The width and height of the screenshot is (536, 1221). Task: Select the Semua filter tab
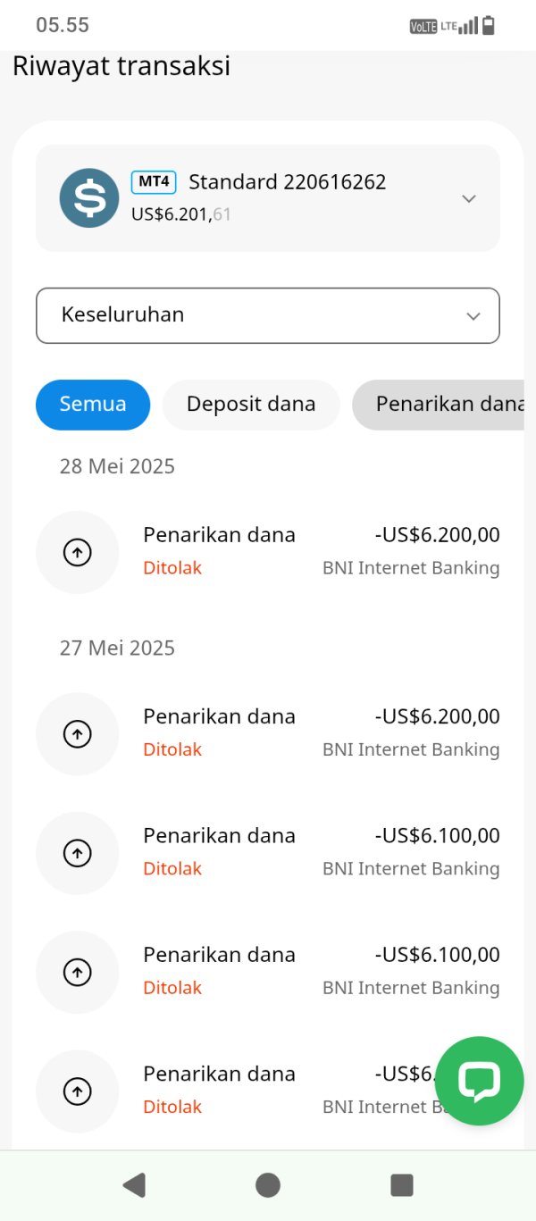tap(93, 405)
